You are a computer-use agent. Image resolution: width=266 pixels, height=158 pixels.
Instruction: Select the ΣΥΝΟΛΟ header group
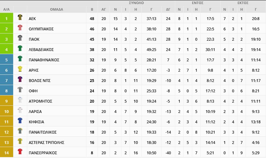click(x=136, y=3)
